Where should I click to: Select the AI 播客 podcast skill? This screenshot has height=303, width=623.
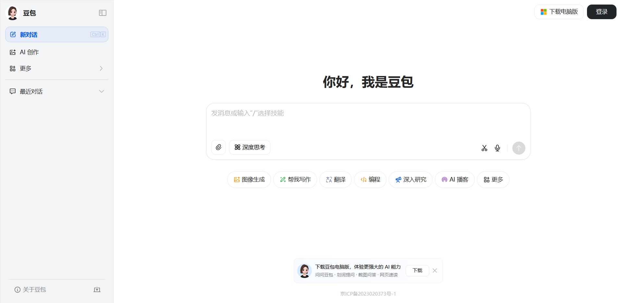coord(455,179)
